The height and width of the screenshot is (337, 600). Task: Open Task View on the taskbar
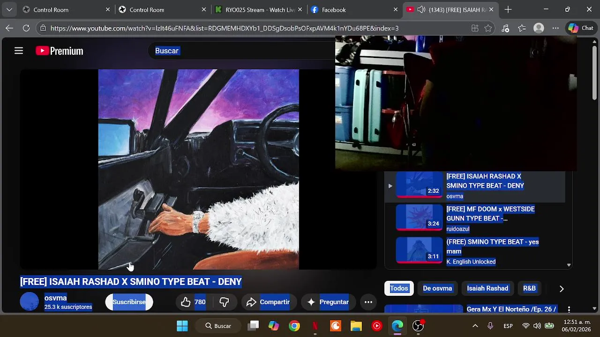click(254, 326)
